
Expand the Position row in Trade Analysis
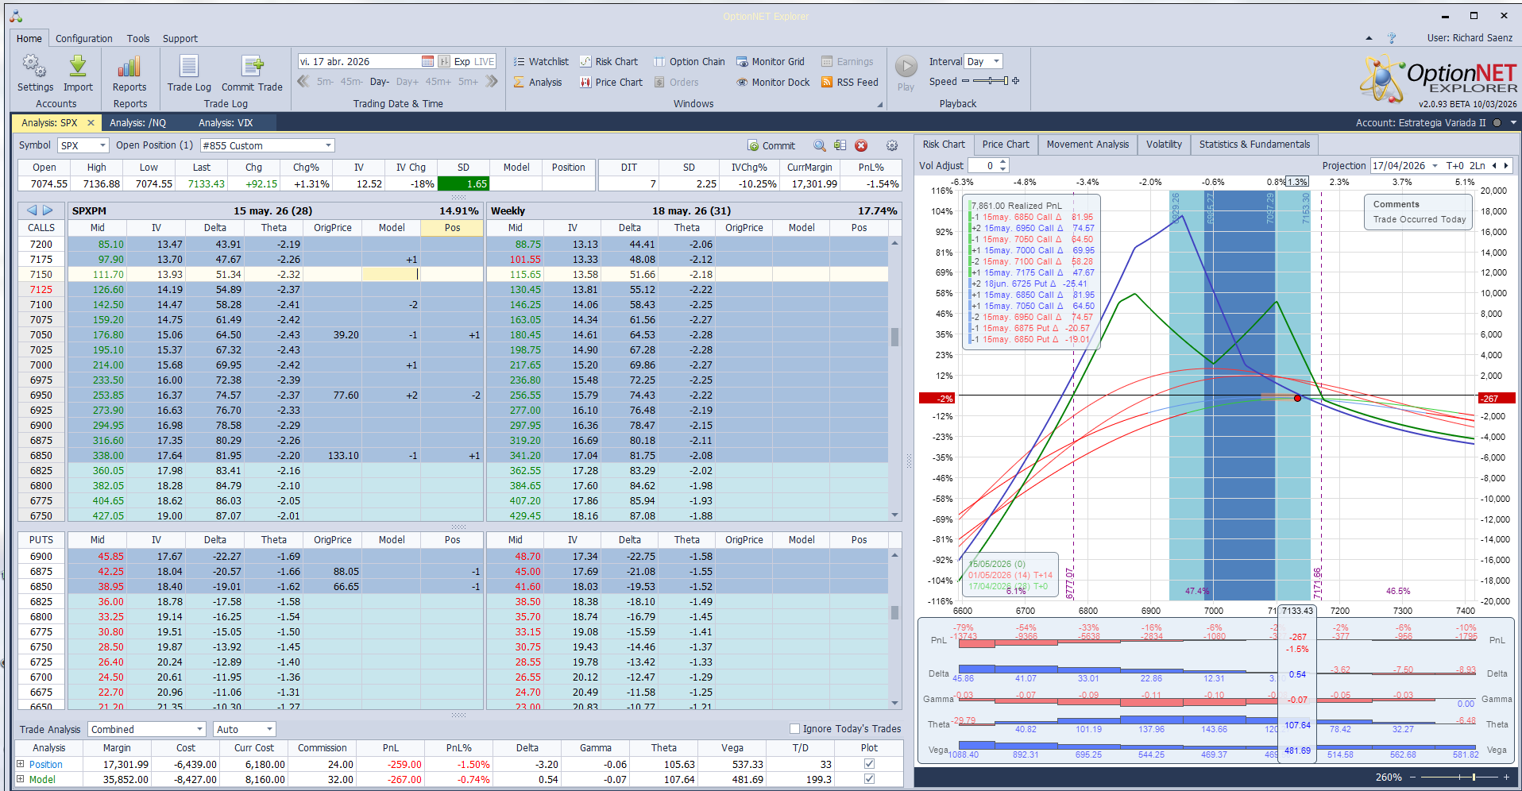[21, 764]
